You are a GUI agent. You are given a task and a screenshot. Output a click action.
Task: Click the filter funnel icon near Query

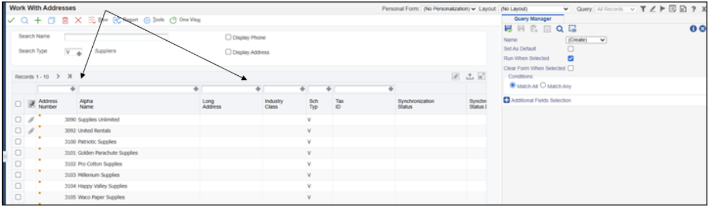643,9
